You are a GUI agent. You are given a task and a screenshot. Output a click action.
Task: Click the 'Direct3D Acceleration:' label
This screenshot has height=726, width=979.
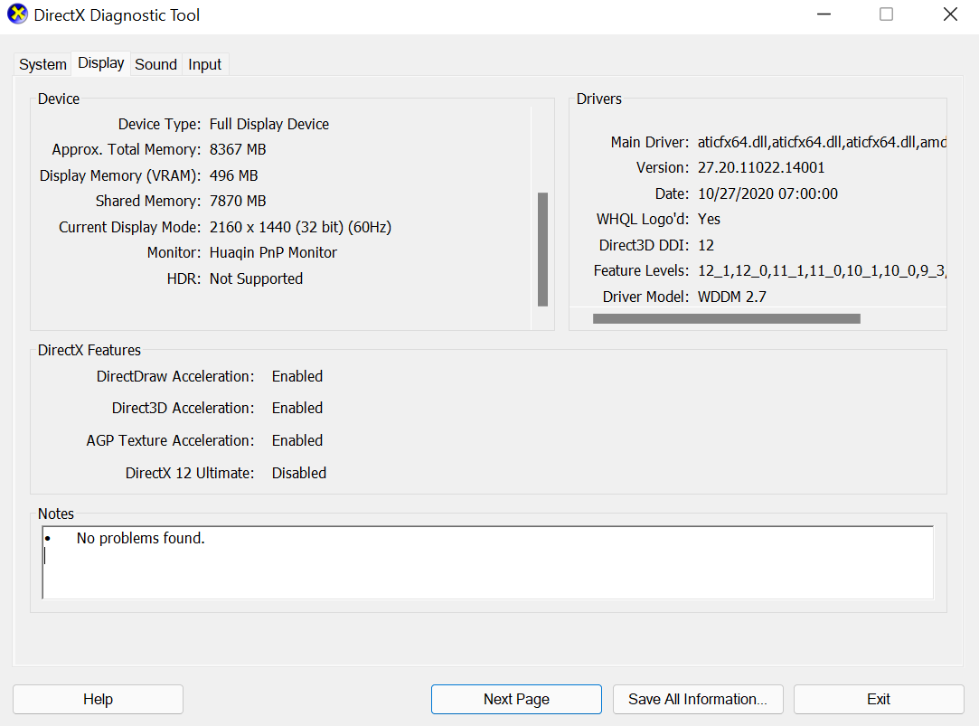[x=183, y=409]
